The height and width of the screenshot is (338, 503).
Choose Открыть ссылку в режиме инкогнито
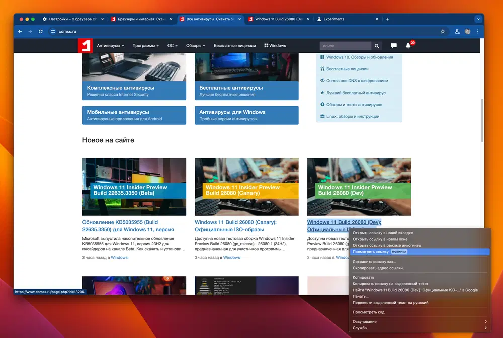click(420, 245)
